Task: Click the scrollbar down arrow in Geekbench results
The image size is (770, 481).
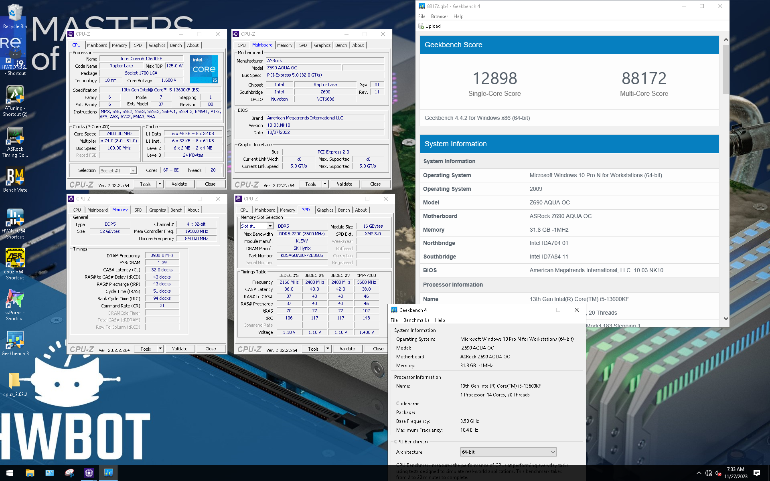Action: pos(726,318)
